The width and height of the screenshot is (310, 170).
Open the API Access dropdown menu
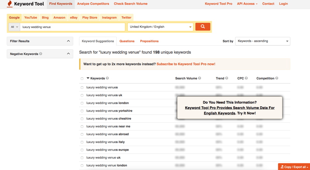[247, 4]
